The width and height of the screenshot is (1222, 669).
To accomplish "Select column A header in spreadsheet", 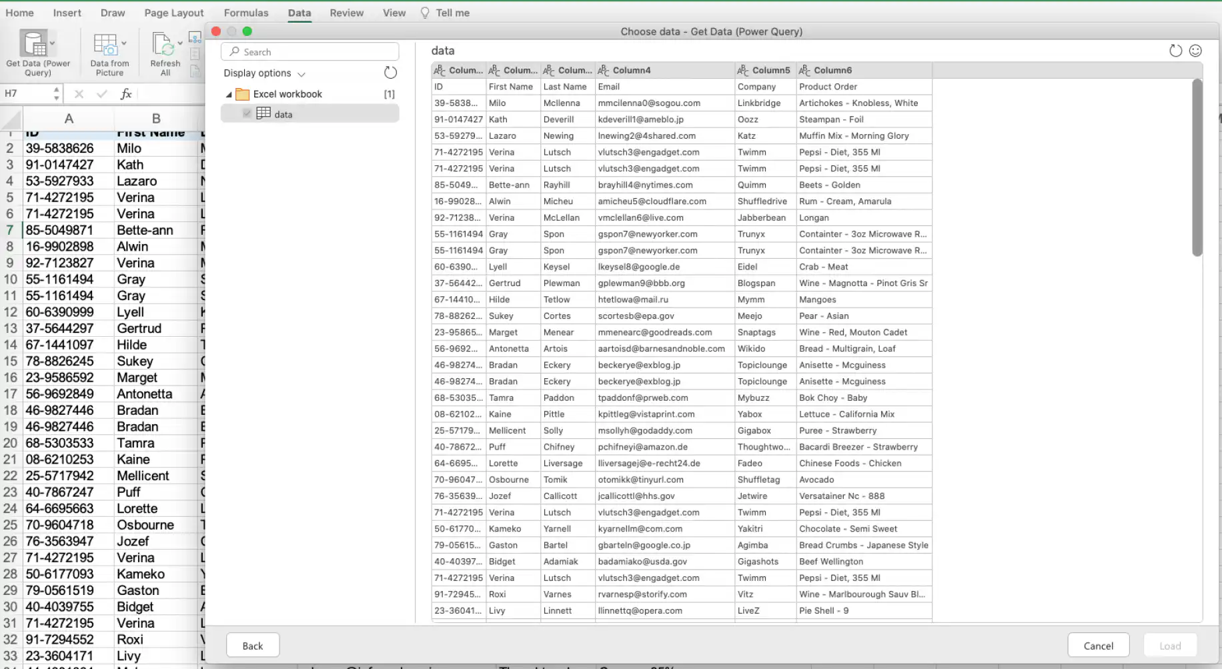I will tap(68, 119).
